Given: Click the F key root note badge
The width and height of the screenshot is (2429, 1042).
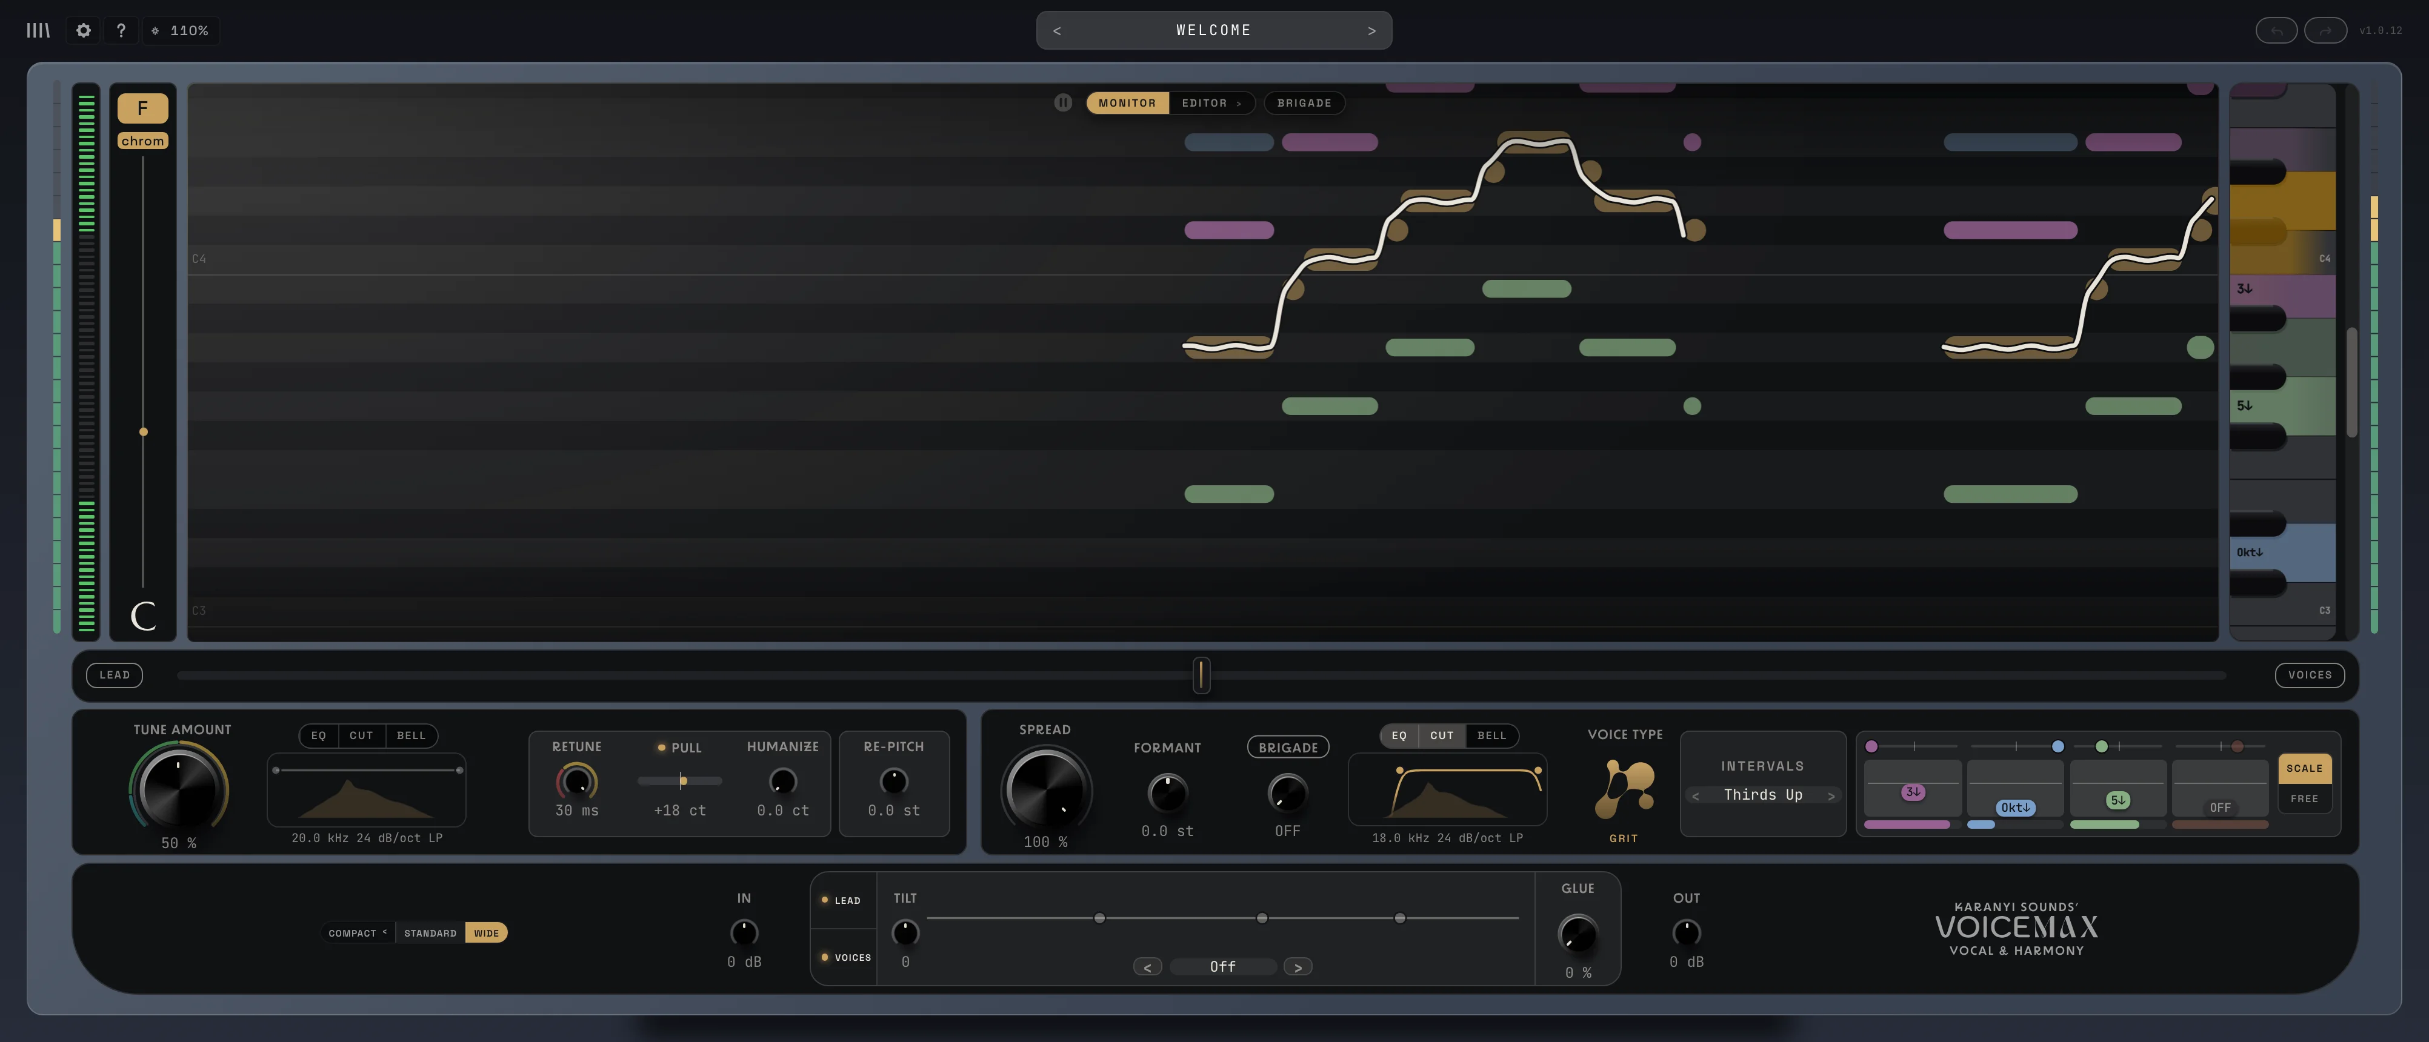Looking at the screenshot, I should tap(142, 107).
